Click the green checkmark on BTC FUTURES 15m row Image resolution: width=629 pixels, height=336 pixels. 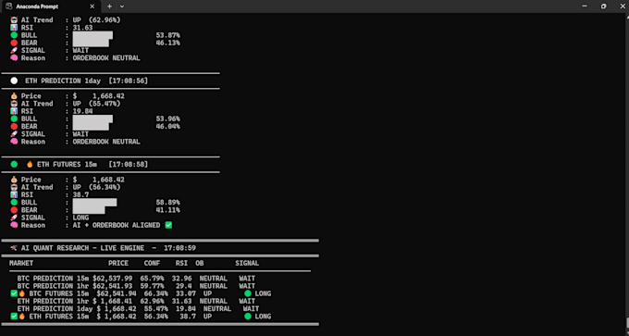tap(14, 293)
